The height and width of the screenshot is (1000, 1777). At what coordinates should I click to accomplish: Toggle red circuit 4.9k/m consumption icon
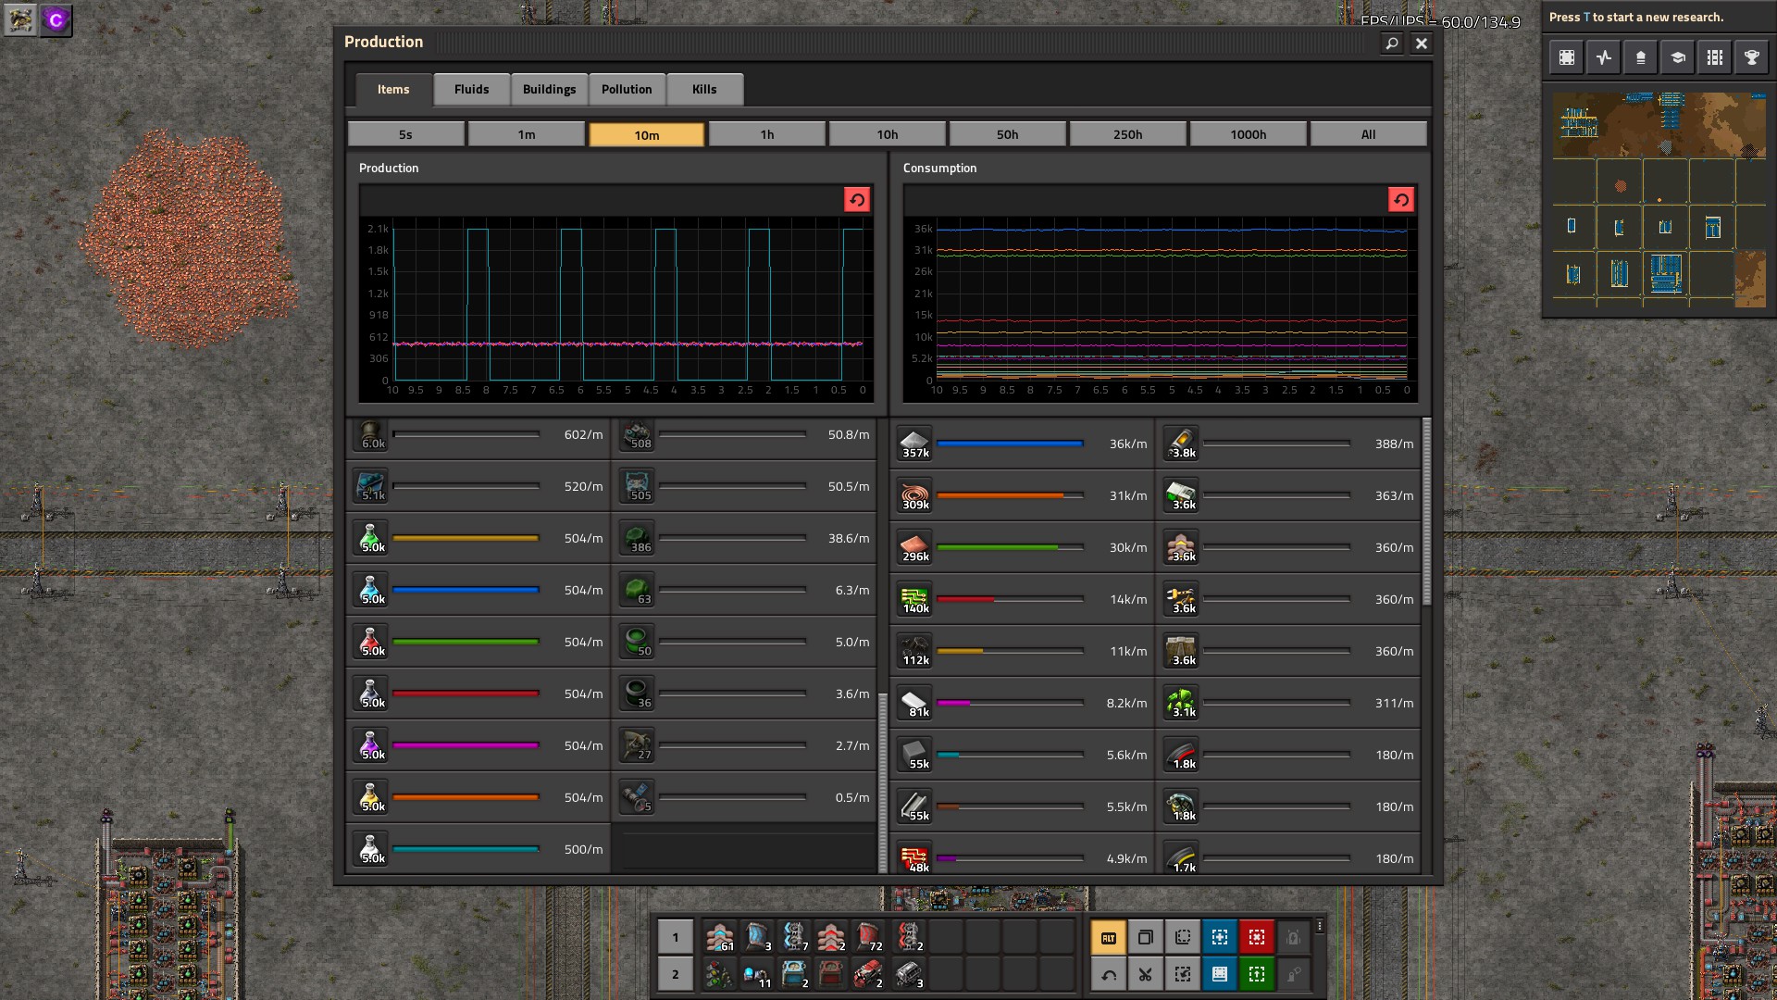click(x=914, y=857)
